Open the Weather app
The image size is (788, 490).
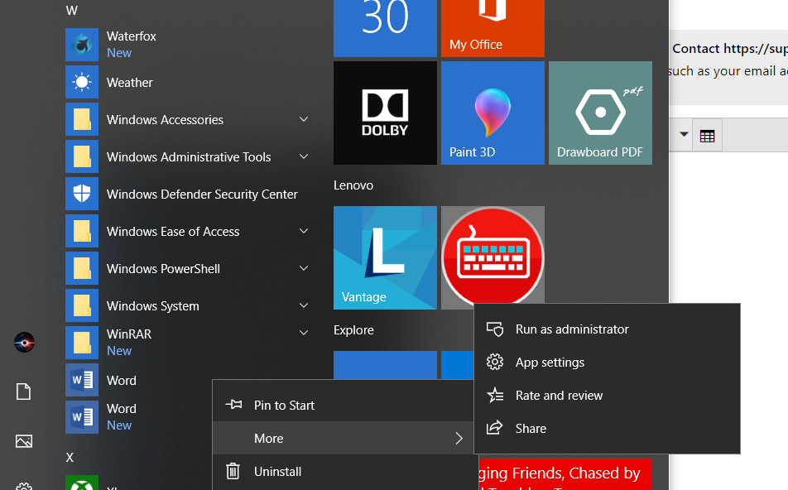tap(129, 82)
